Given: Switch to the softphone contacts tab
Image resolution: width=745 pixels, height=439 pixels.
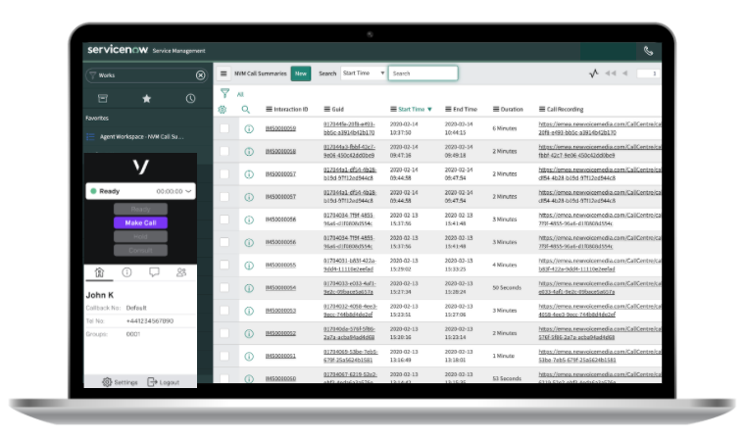Looking at the screenshot, I should (181, 272).
